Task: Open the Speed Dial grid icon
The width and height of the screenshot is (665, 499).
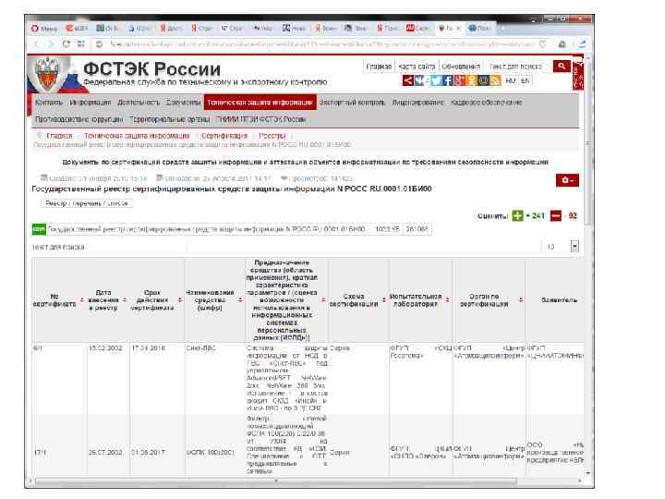Action: 80,43
